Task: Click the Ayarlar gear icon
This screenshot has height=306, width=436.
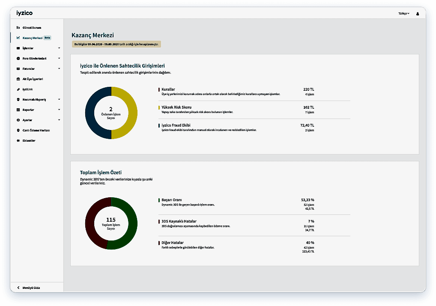Action: (x=18, y=120)
